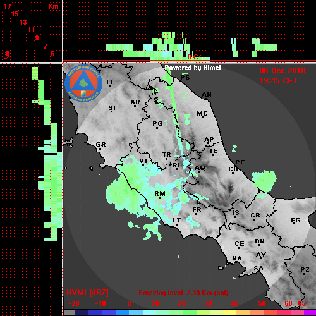
Task: Click the AP city label
Action: pos(209,140)
